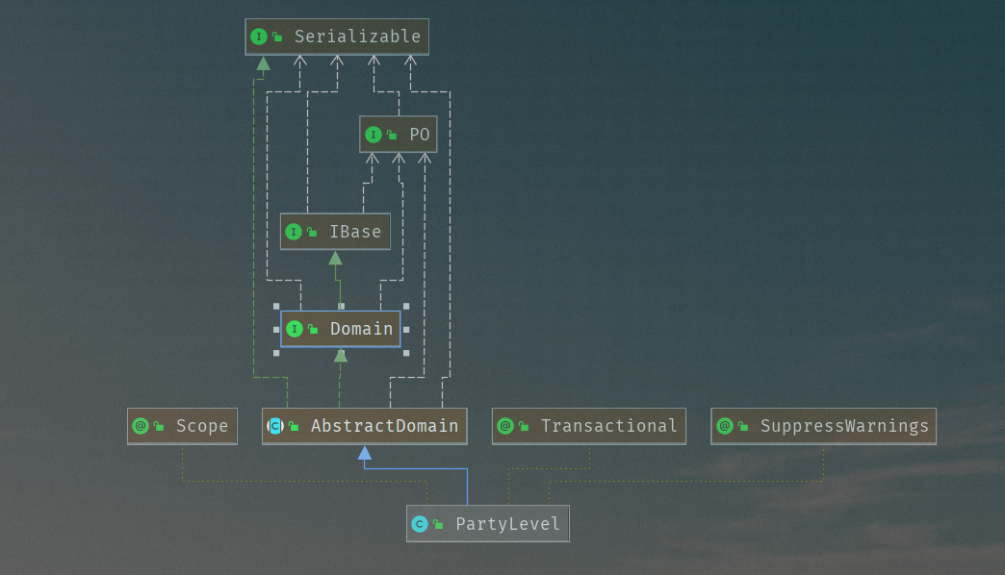Click the interface icon on Serializable node
Viewport: 1005px width, 575px height.
coord(258,37)
